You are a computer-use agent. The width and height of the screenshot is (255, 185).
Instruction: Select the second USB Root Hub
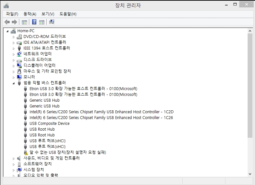(x=42, y=135)
